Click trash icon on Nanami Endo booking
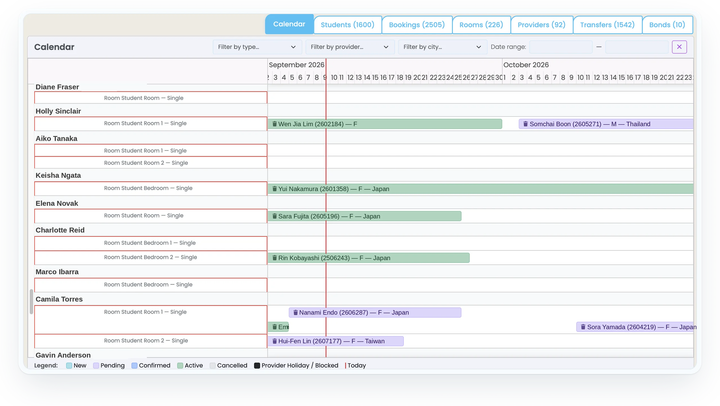This screenshot has height=406, width=720. click(295, 312)
